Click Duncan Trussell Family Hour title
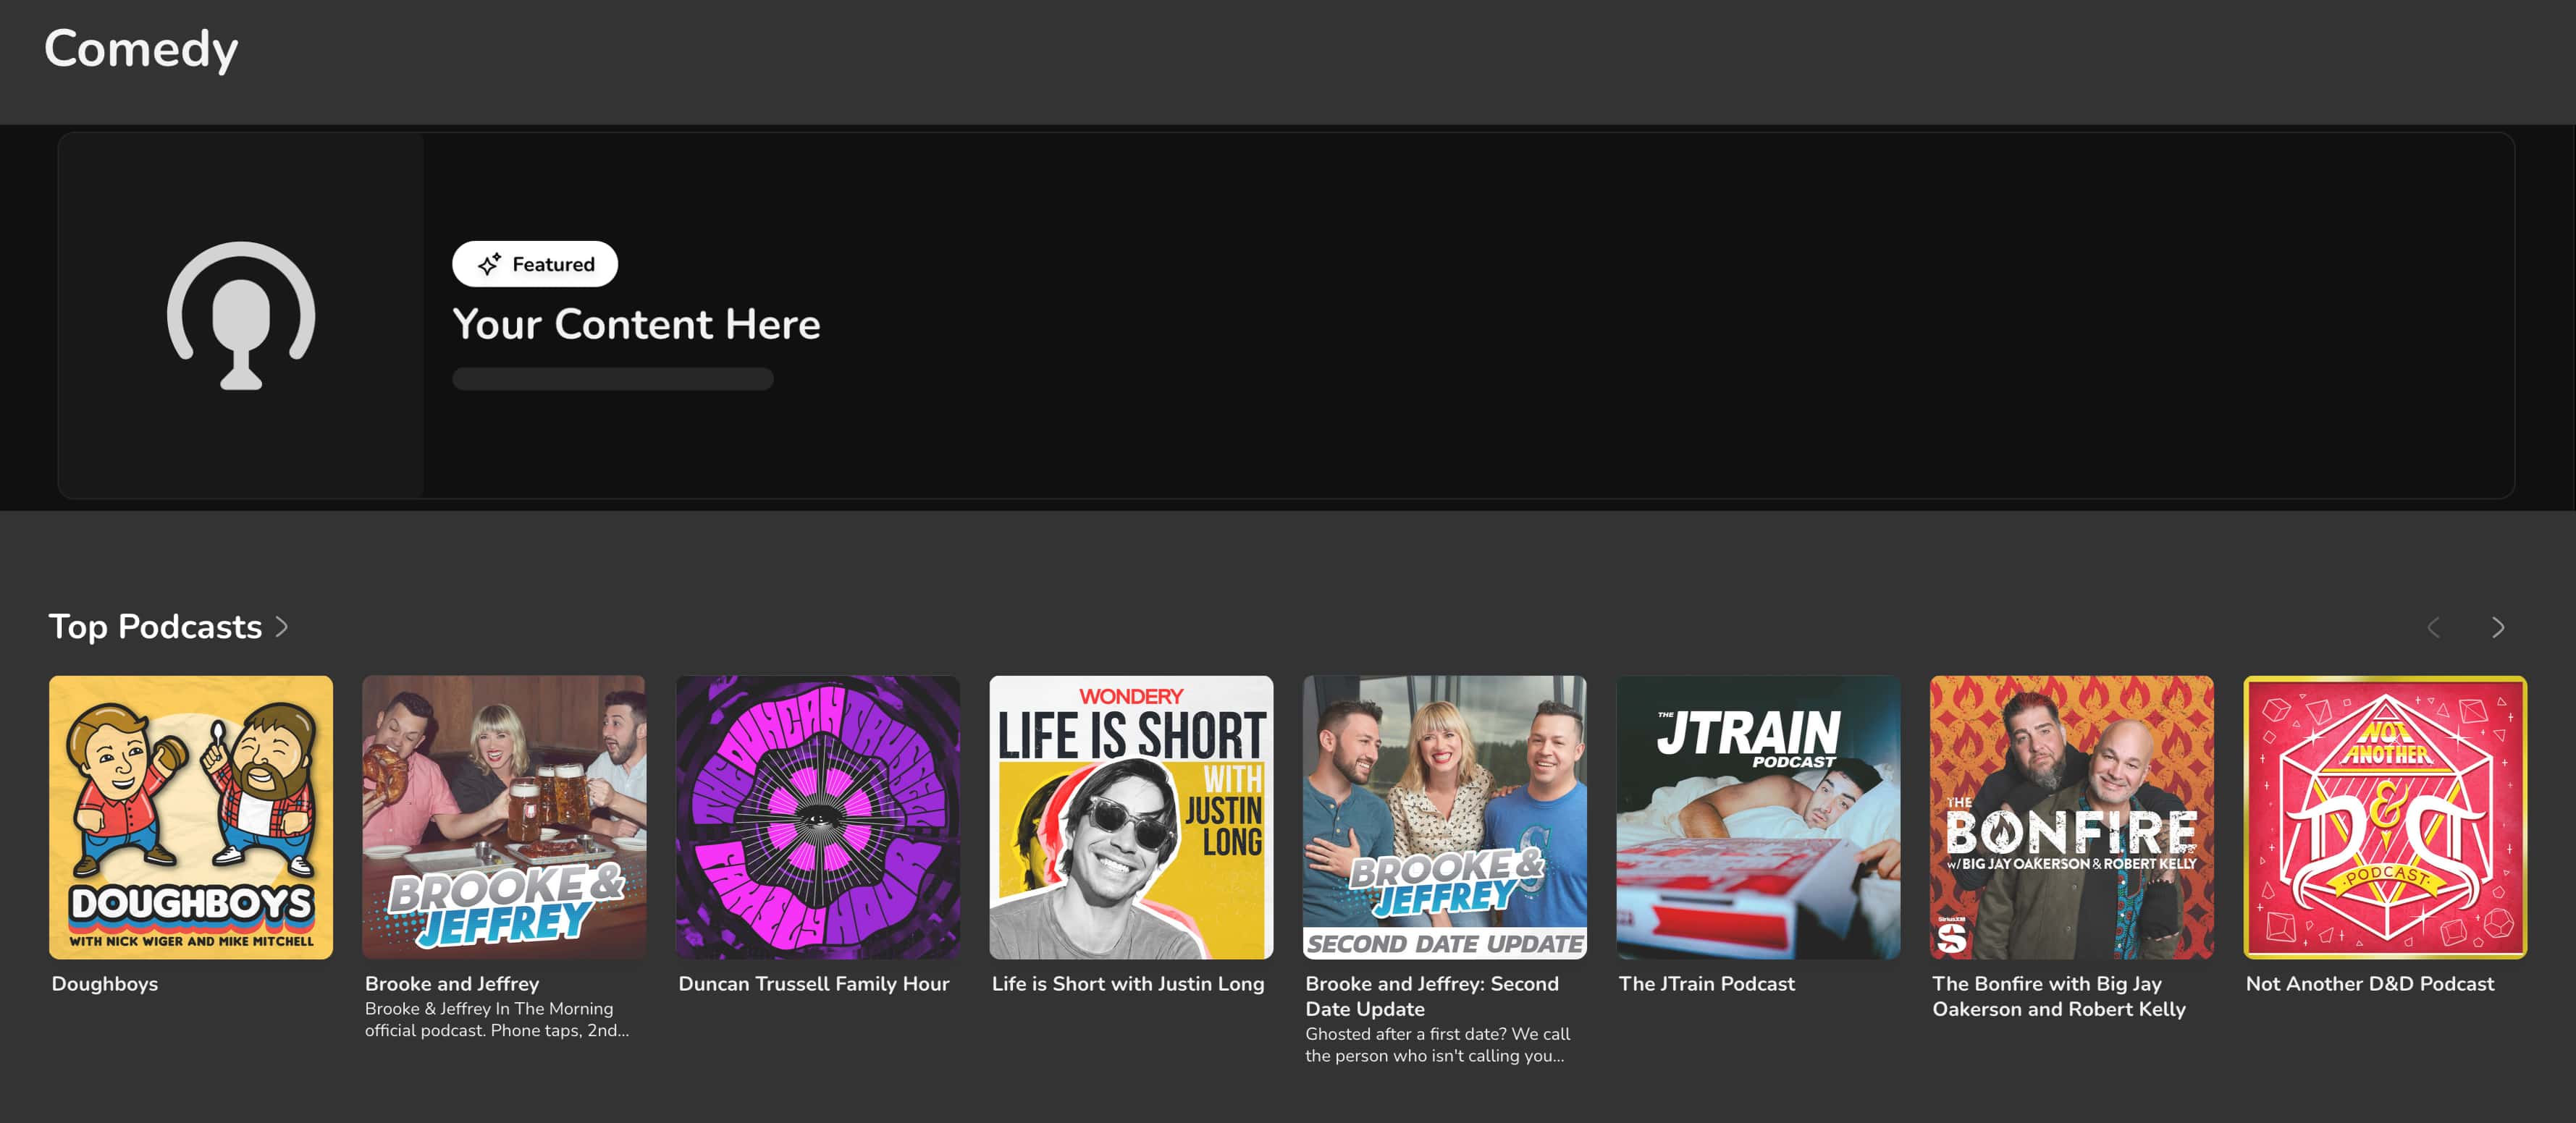2576x1123 pixels. (814, 983)
